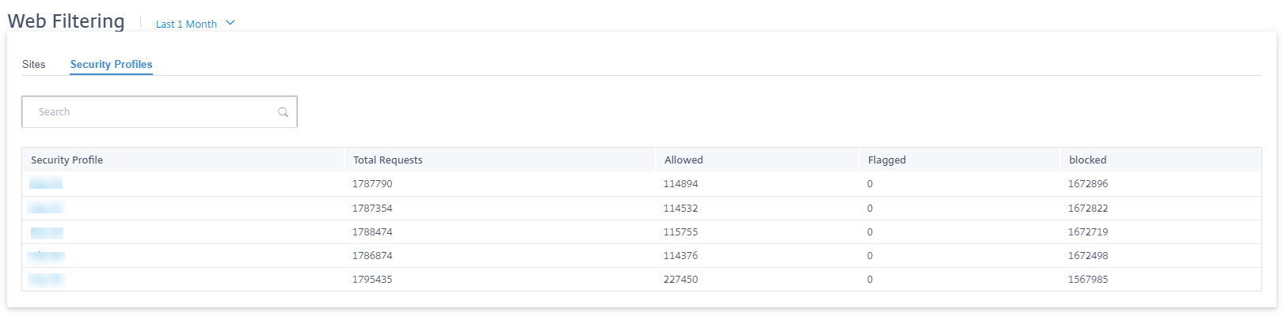Click the allowed value 227450
Screen dimensions: 1282x316
[x=681, y=280]
